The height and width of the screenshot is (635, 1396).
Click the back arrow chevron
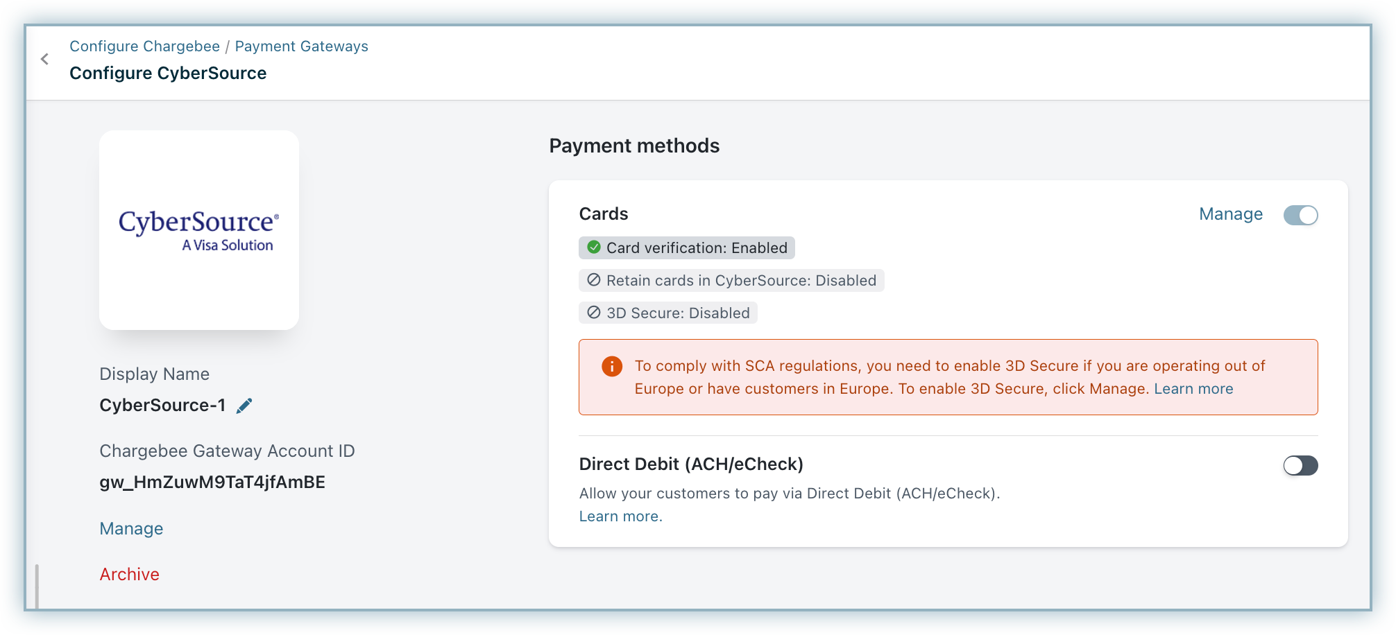[x=45, y=60]
